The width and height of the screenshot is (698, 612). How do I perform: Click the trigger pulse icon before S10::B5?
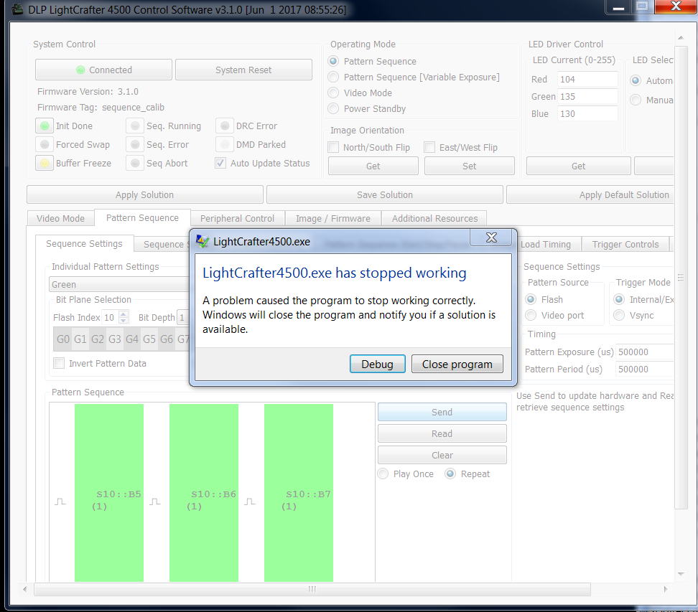(x=60, y=502)
